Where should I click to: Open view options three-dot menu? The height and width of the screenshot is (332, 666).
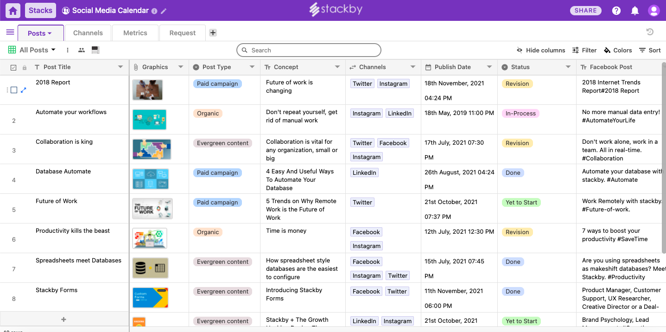point(68,50)
